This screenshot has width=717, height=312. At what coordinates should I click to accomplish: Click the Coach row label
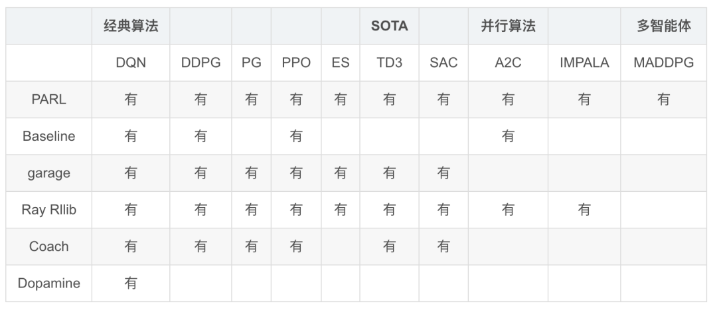[x=49, y=246]
